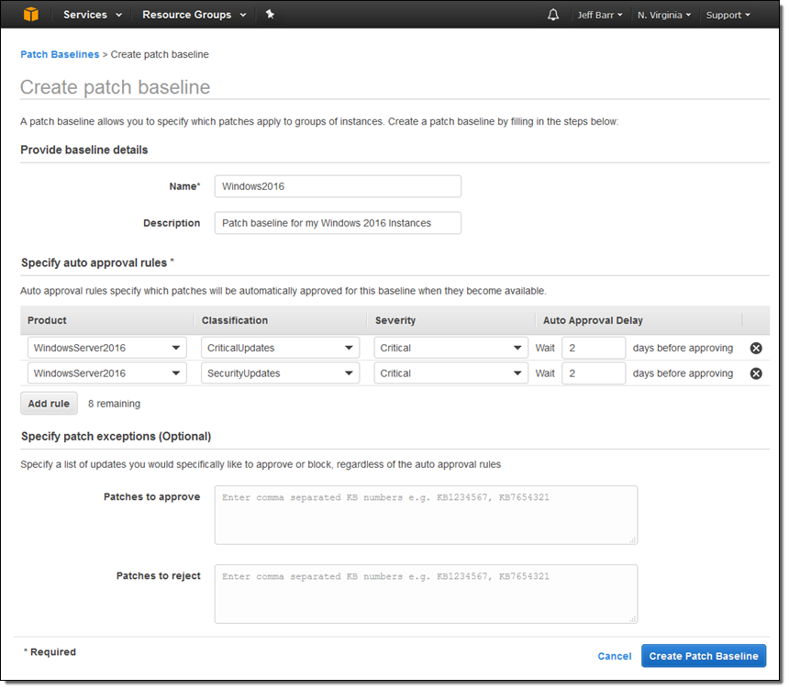Click the pin star icon in navbar
789x690 pixels.
270,15
